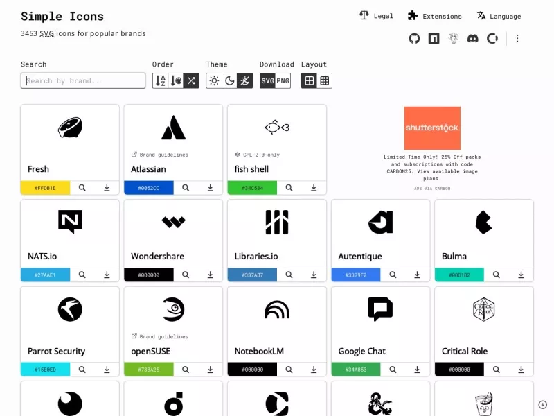This screenshot has width=554, height=416.
Task: Open the Discord server icon
Action: click(x=473, y=38)
